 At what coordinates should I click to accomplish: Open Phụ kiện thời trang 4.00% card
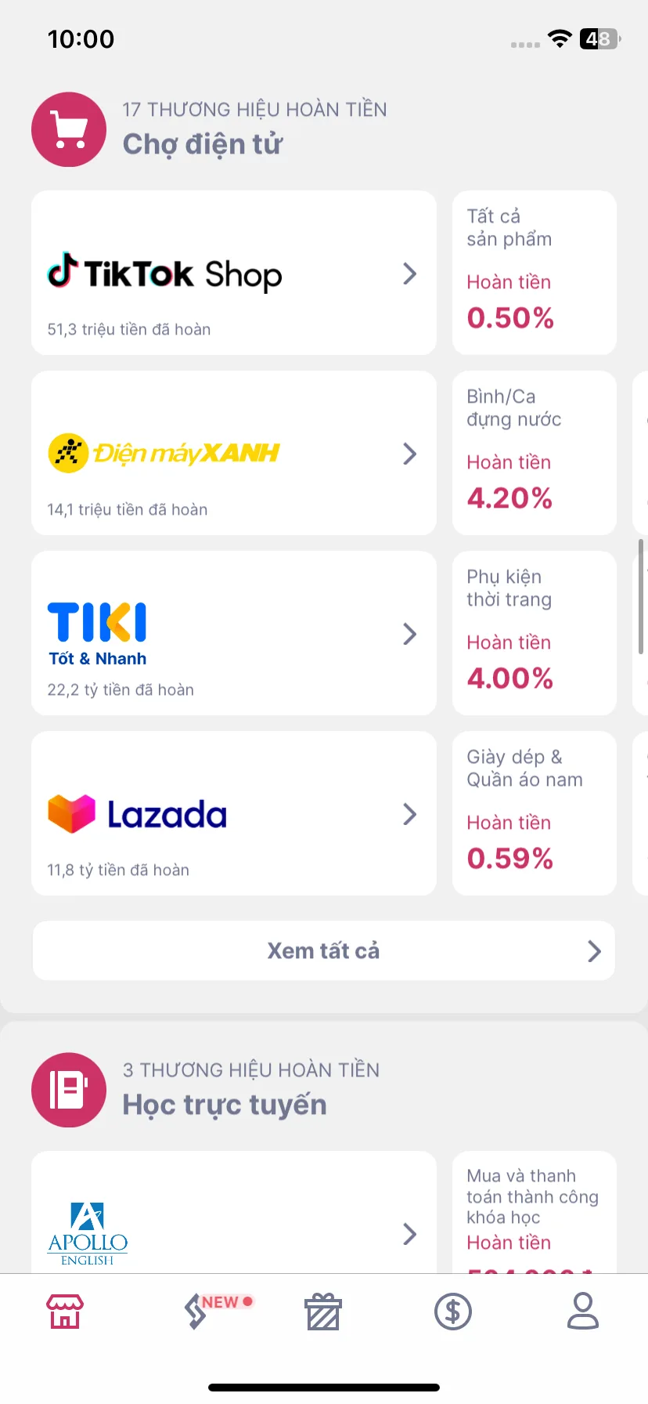click(x=535, y=633)
